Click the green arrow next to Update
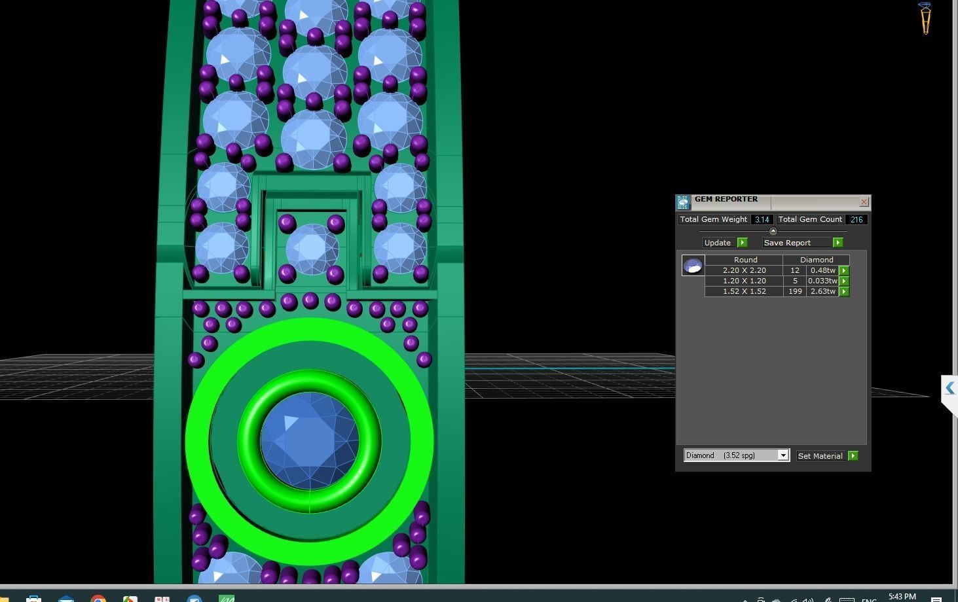Screen dimensions: 958x602 742,243
